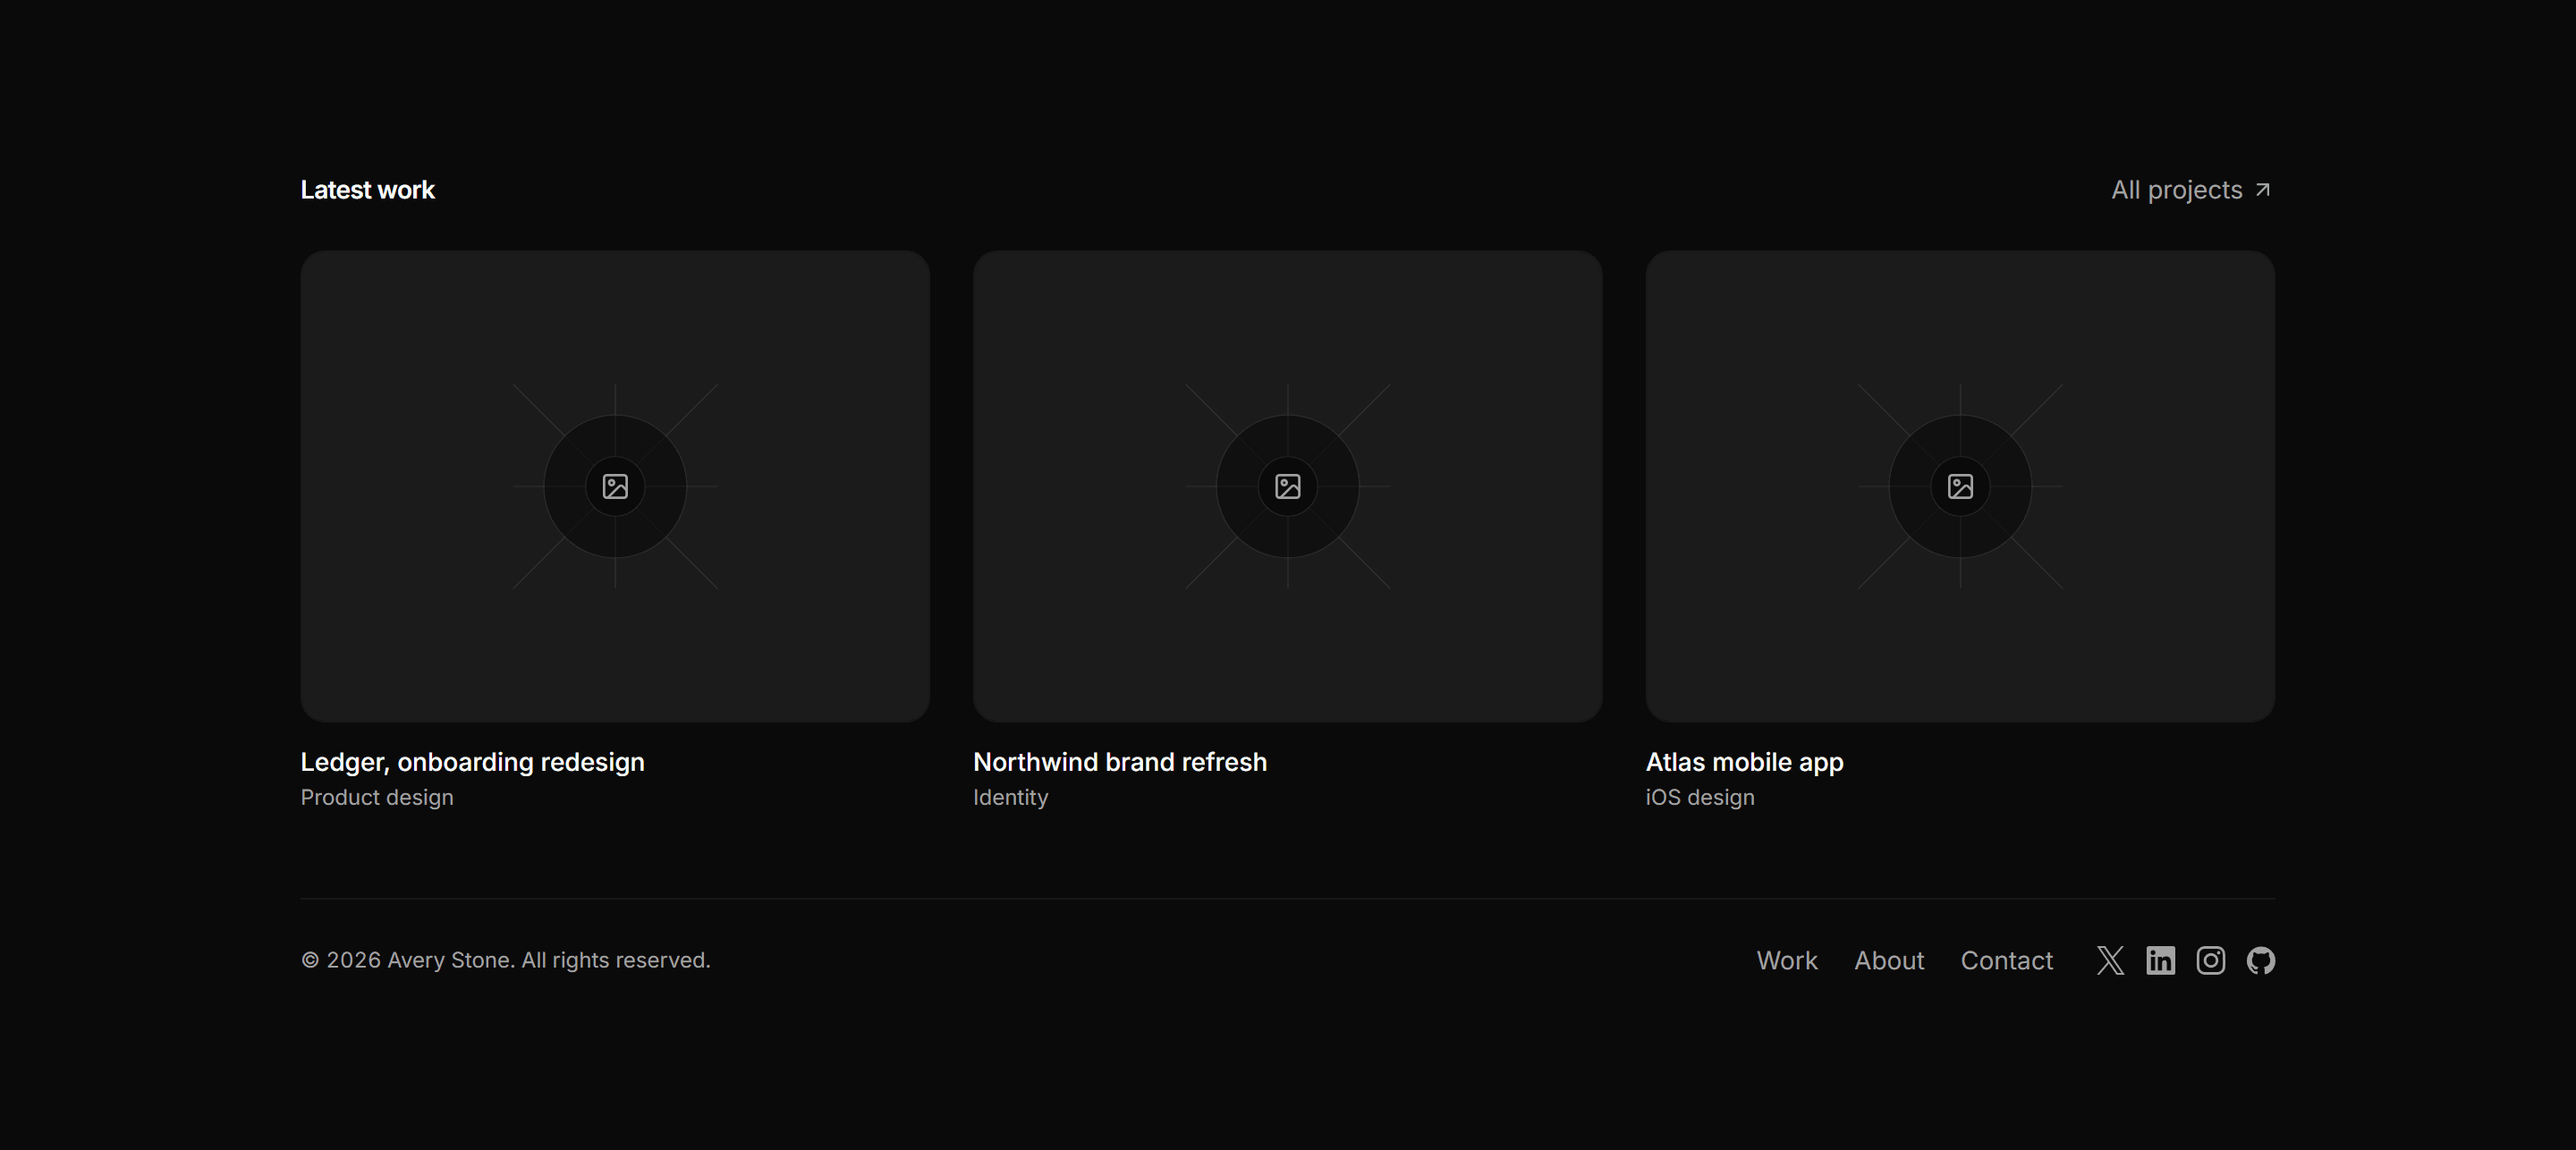Open Northwind brand refresh project title
This screenshot has width=2576, height=1150.
tap(1120, 762)
